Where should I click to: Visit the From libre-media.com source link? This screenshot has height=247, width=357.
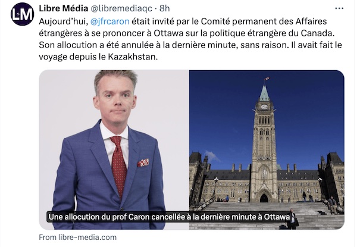[77, 237]
